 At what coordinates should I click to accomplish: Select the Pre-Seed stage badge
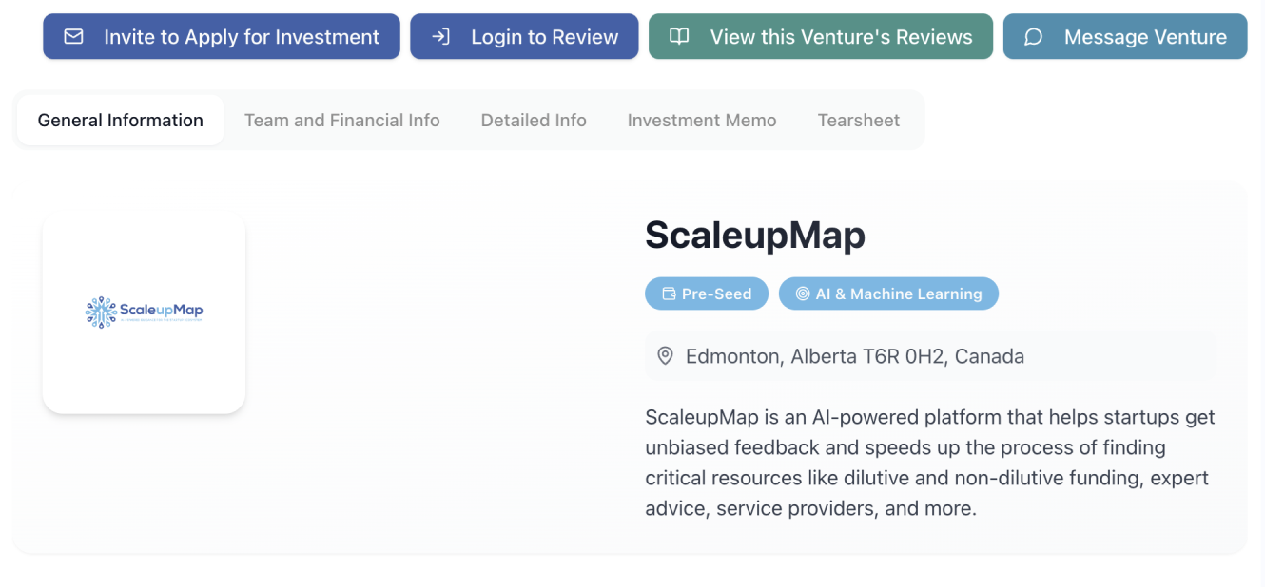coord(707,293)
